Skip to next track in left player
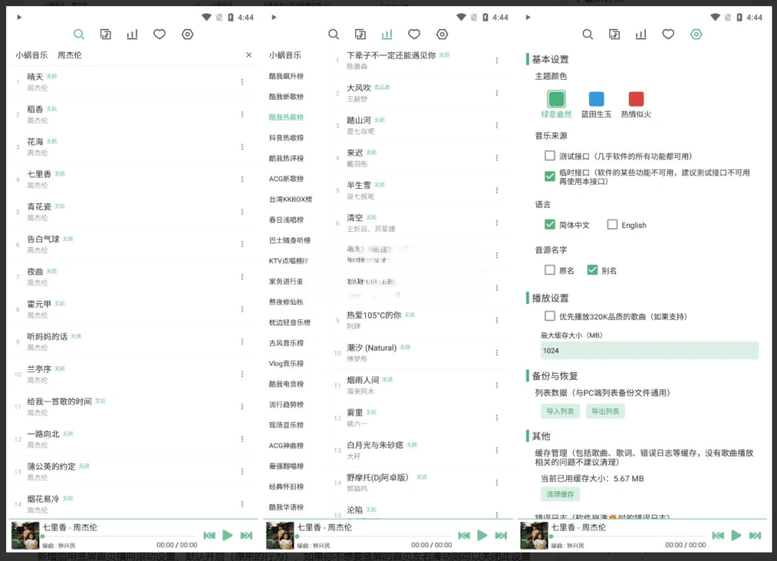 [x=247, y=535]
